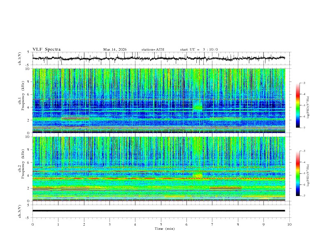Select the date text "Mar.14, 2026"
This screenshot has width=326, height=252.
115,49
